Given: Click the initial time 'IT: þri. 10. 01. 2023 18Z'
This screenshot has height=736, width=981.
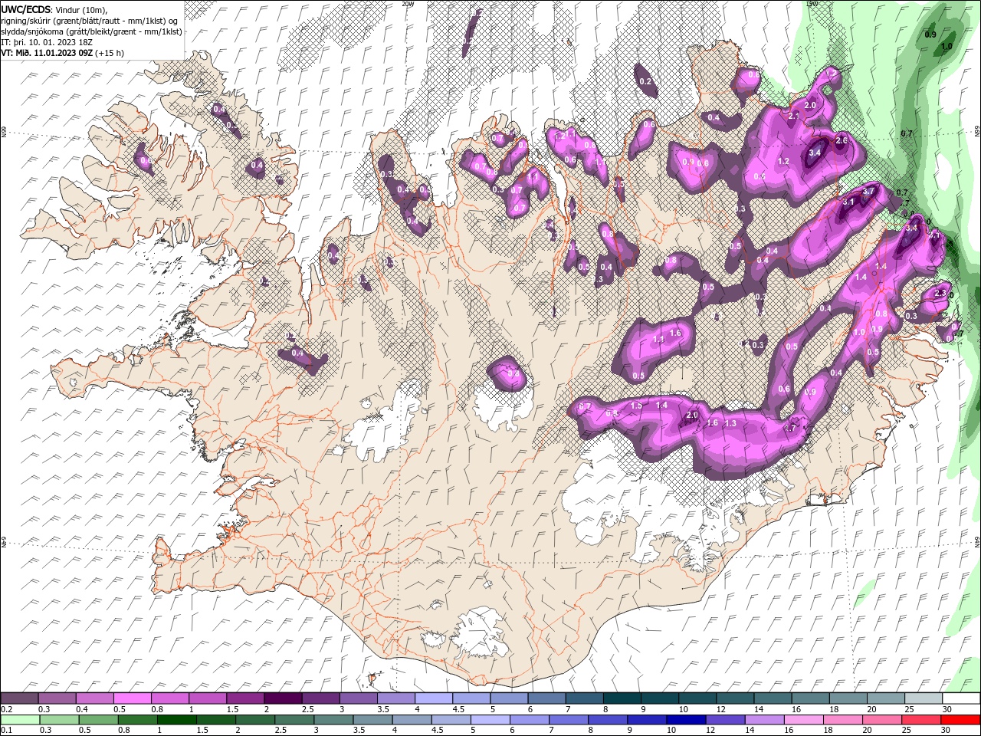Looking at the screenshot, I should (x=48, y=42).
